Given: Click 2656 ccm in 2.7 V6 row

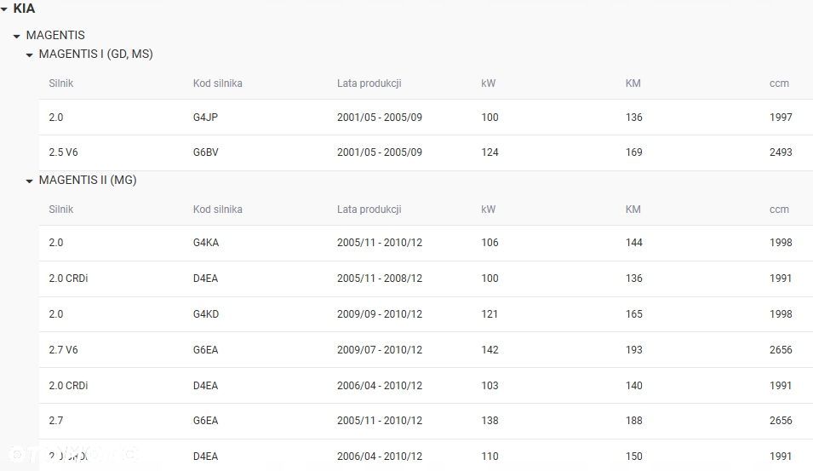Looking at the screenshot, I should tap(781, 350).
